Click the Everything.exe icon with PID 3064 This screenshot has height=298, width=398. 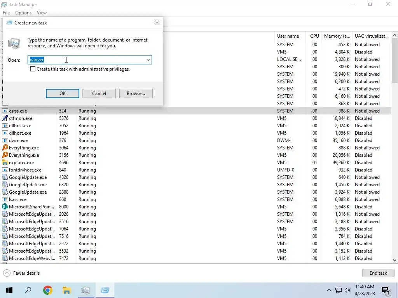(5, 147)
